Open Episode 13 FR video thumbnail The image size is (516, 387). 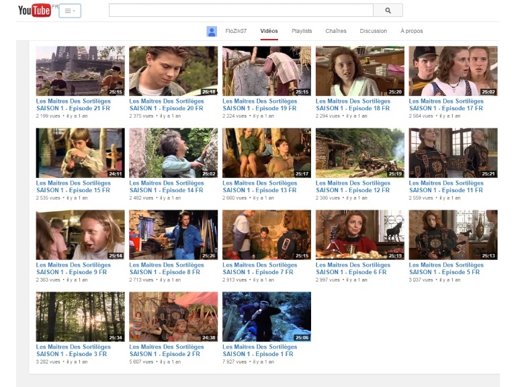[x=267, y=153]
